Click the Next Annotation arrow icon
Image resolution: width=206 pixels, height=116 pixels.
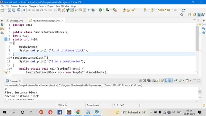[x=145, y=10]
